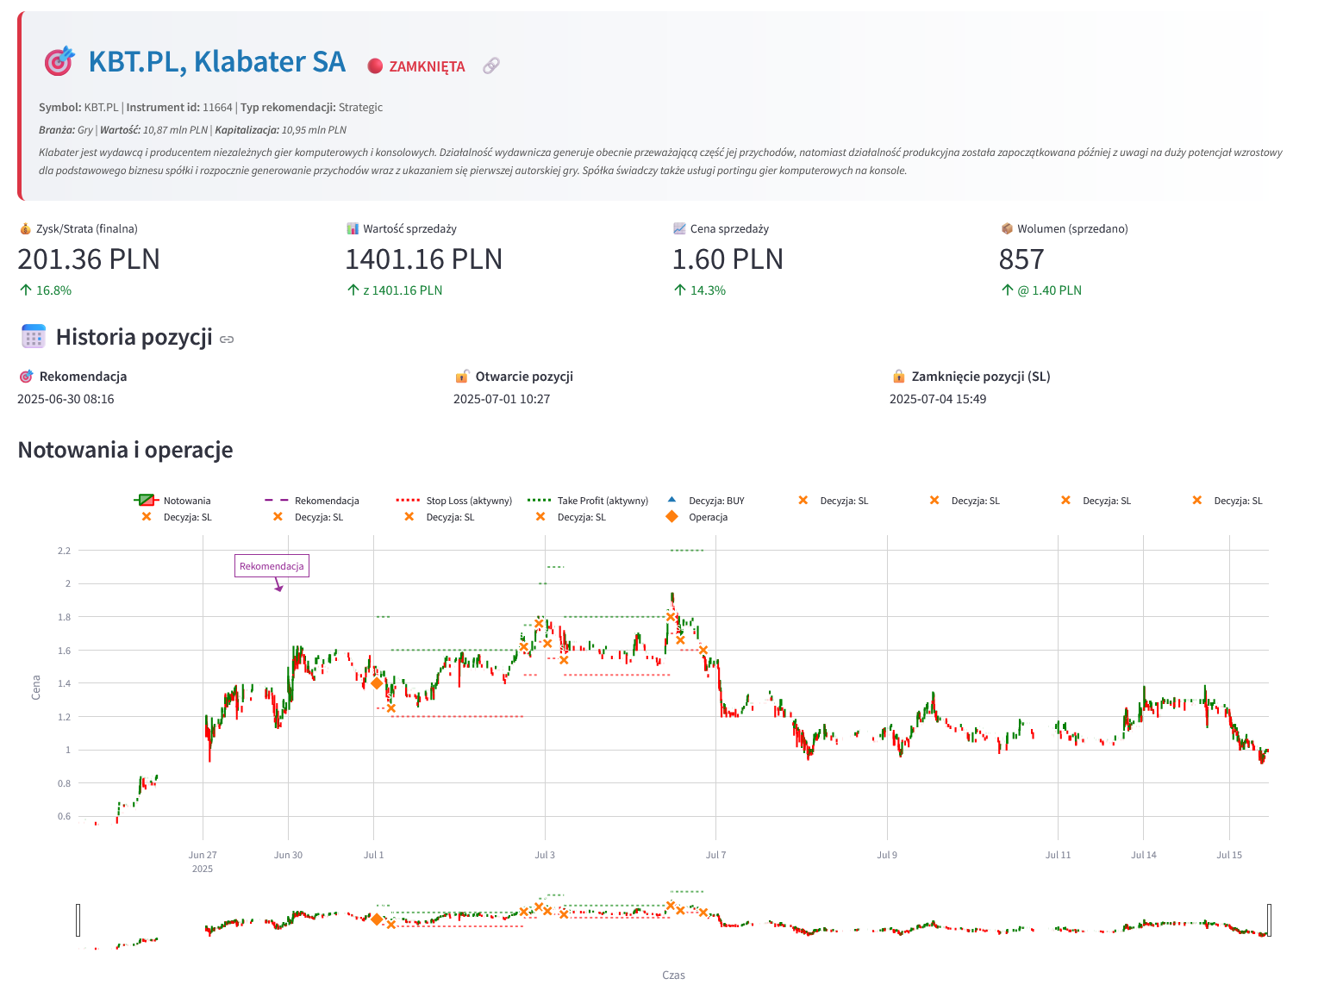Click the dart target icon beside KBT.PL title

(59, 61)
